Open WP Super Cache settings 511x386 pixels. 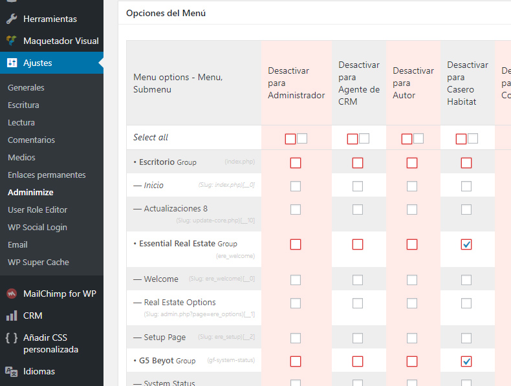[38, 263]
